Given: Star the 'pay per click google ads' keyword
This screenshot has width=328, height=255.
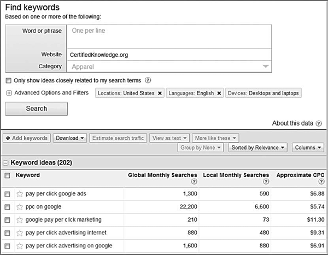Looking at the screenshot, I should (x=20, y=194).
